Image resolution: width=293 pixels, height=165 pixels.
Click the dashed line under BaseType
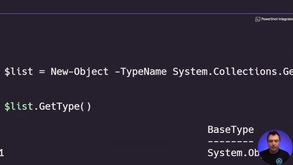click(231, 141)
